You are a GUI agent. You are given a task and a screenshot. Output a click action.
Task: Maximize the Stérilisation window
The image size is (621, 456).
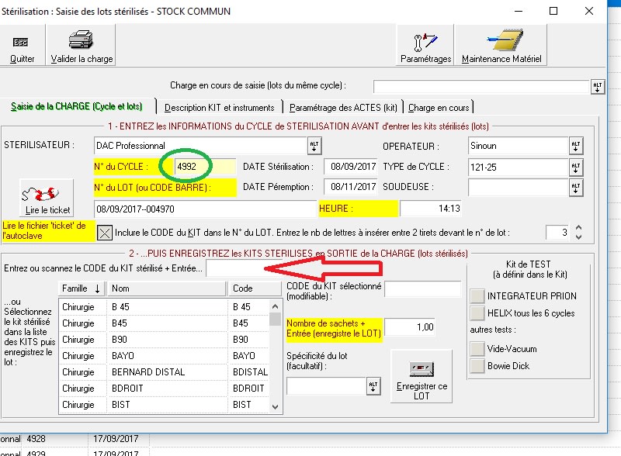pyautogui.click(x=553, y=11)
